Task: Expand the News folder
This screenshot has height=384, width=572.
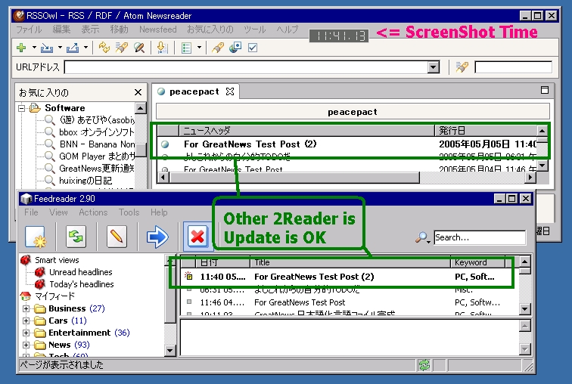Action: click(x=26, y=345)
